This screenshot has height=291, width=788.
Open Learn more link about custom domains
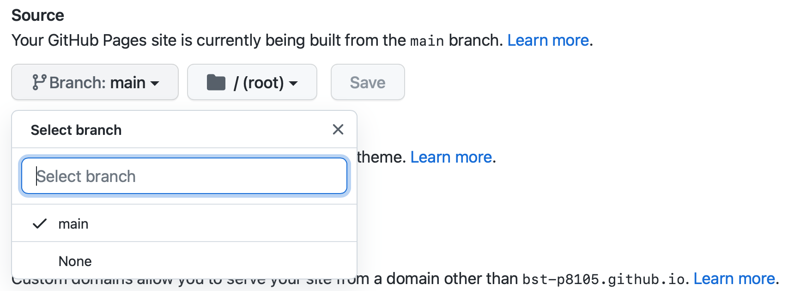734,279
